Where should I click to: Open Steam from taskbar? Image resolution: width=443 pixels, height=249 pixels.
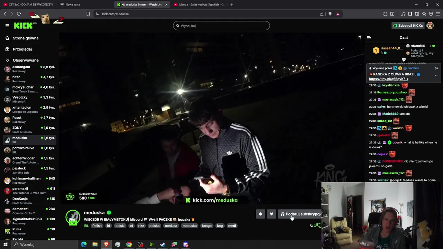(x=163, y=245)
